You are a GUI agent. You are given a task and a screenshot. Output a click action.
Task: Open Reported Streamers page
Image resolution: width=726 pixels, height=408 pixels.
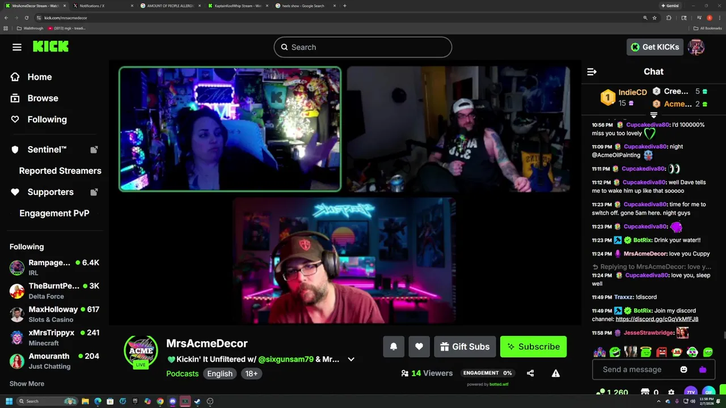60,171
